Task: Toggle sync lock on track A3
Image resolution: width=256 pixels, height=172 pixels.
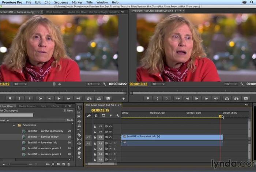Action: point(106,154)
